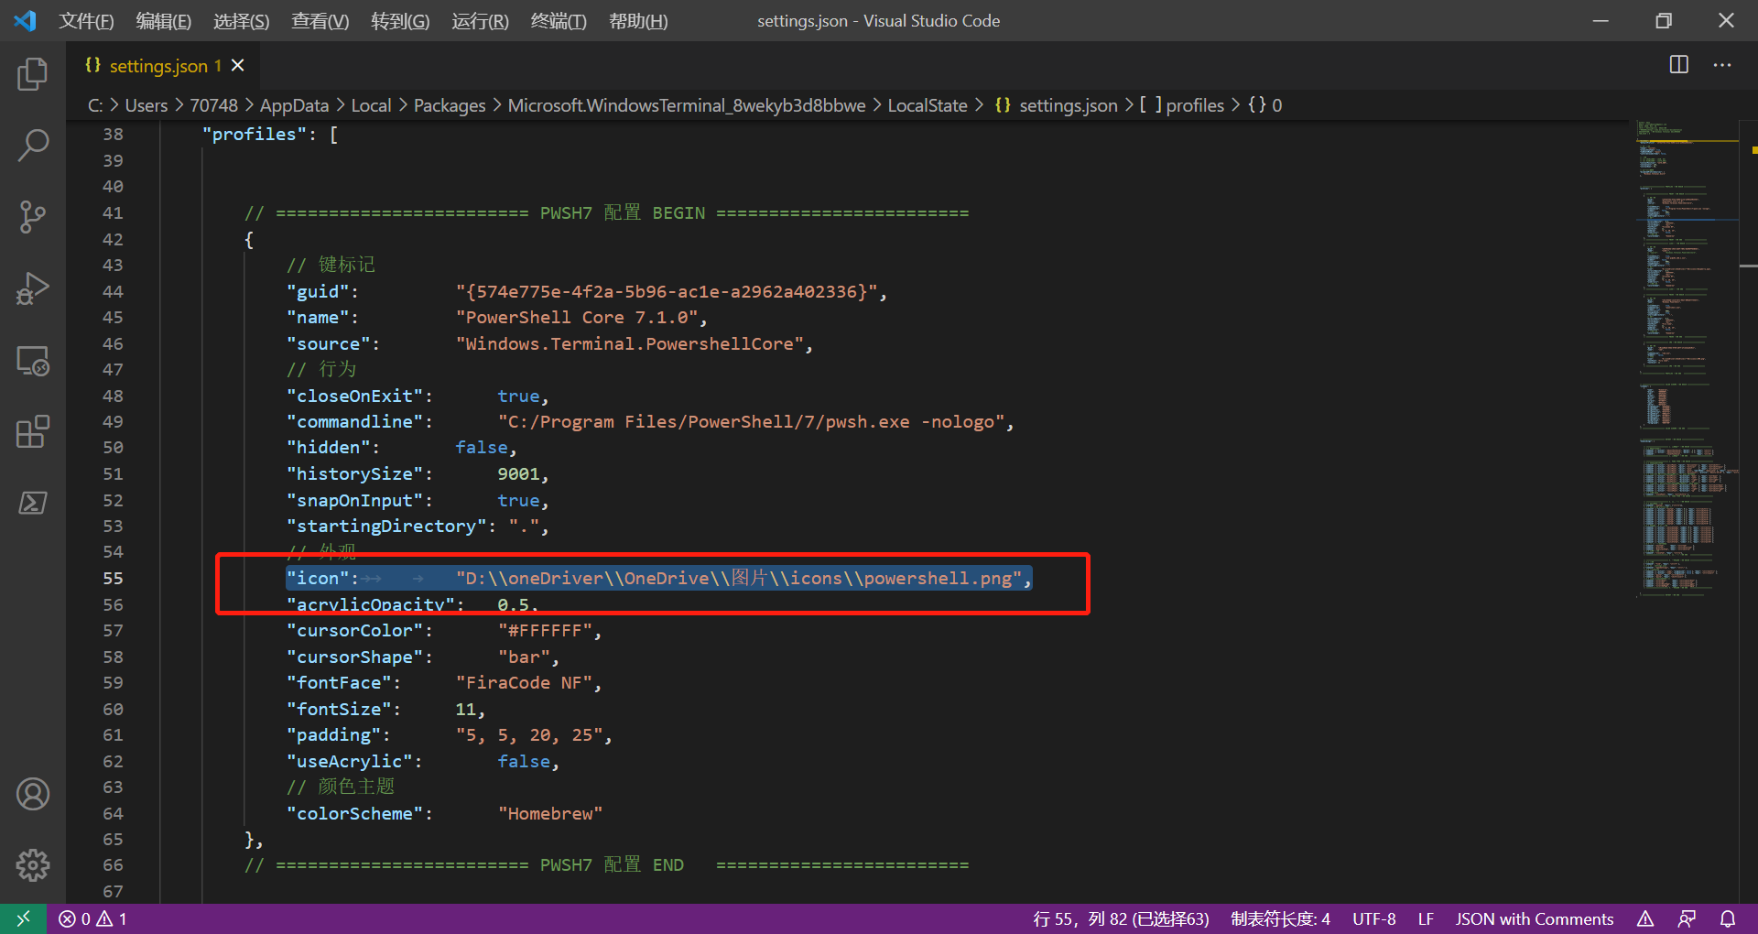Click the line and column indicator 行 55

pyautogui.click(x=1122, y=918)
